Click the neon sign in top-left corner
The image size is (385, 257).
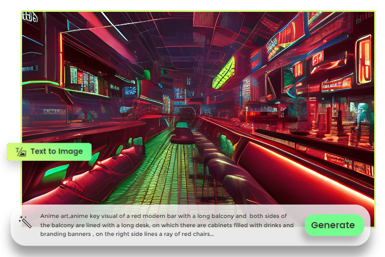click(30, 17)
